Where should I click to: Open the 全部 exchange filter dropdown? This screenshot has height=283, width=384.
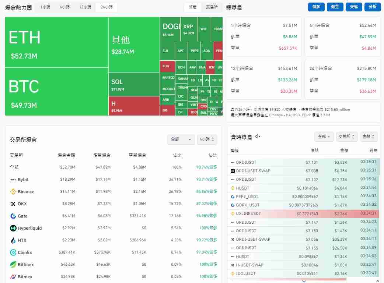tap(181, 139)
